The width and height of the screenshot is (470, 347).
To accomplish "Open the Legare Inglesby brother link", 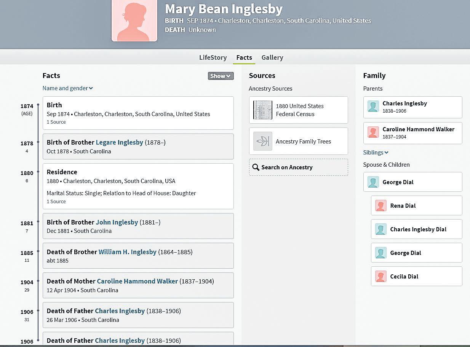I will pos(119,142).
